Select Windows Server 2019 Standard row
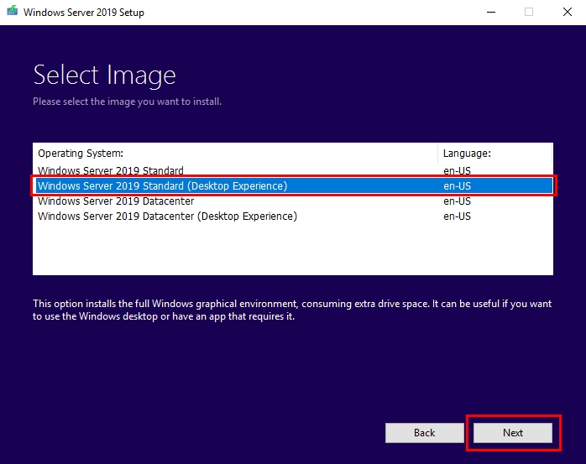 pyautogui.click(x=293, y=170)
